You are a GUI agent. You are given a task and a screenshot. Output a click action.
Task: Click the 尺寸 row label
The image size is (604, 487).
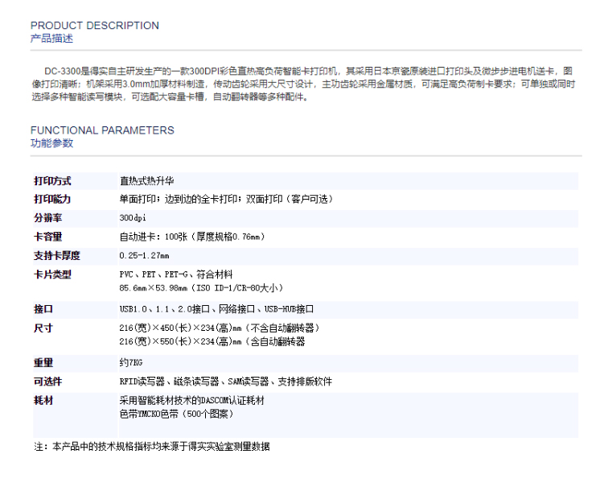coord(43,328)
